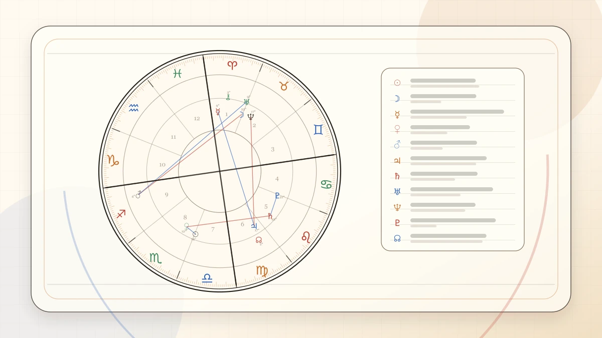The height and width of the screenshot is (338, 602).
Task: Select the blue Jupiter glyph in the chart
Action: [x=254, y=226]
